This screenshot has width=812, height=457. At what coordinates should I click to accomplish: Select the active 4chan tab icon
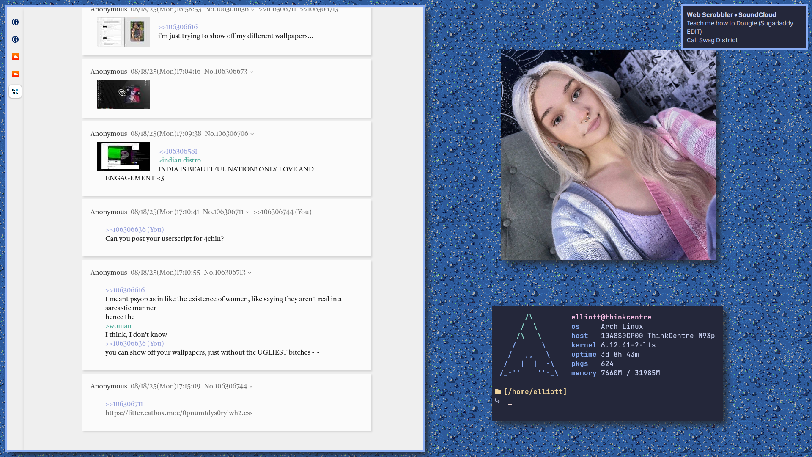(x=15, y=91)
